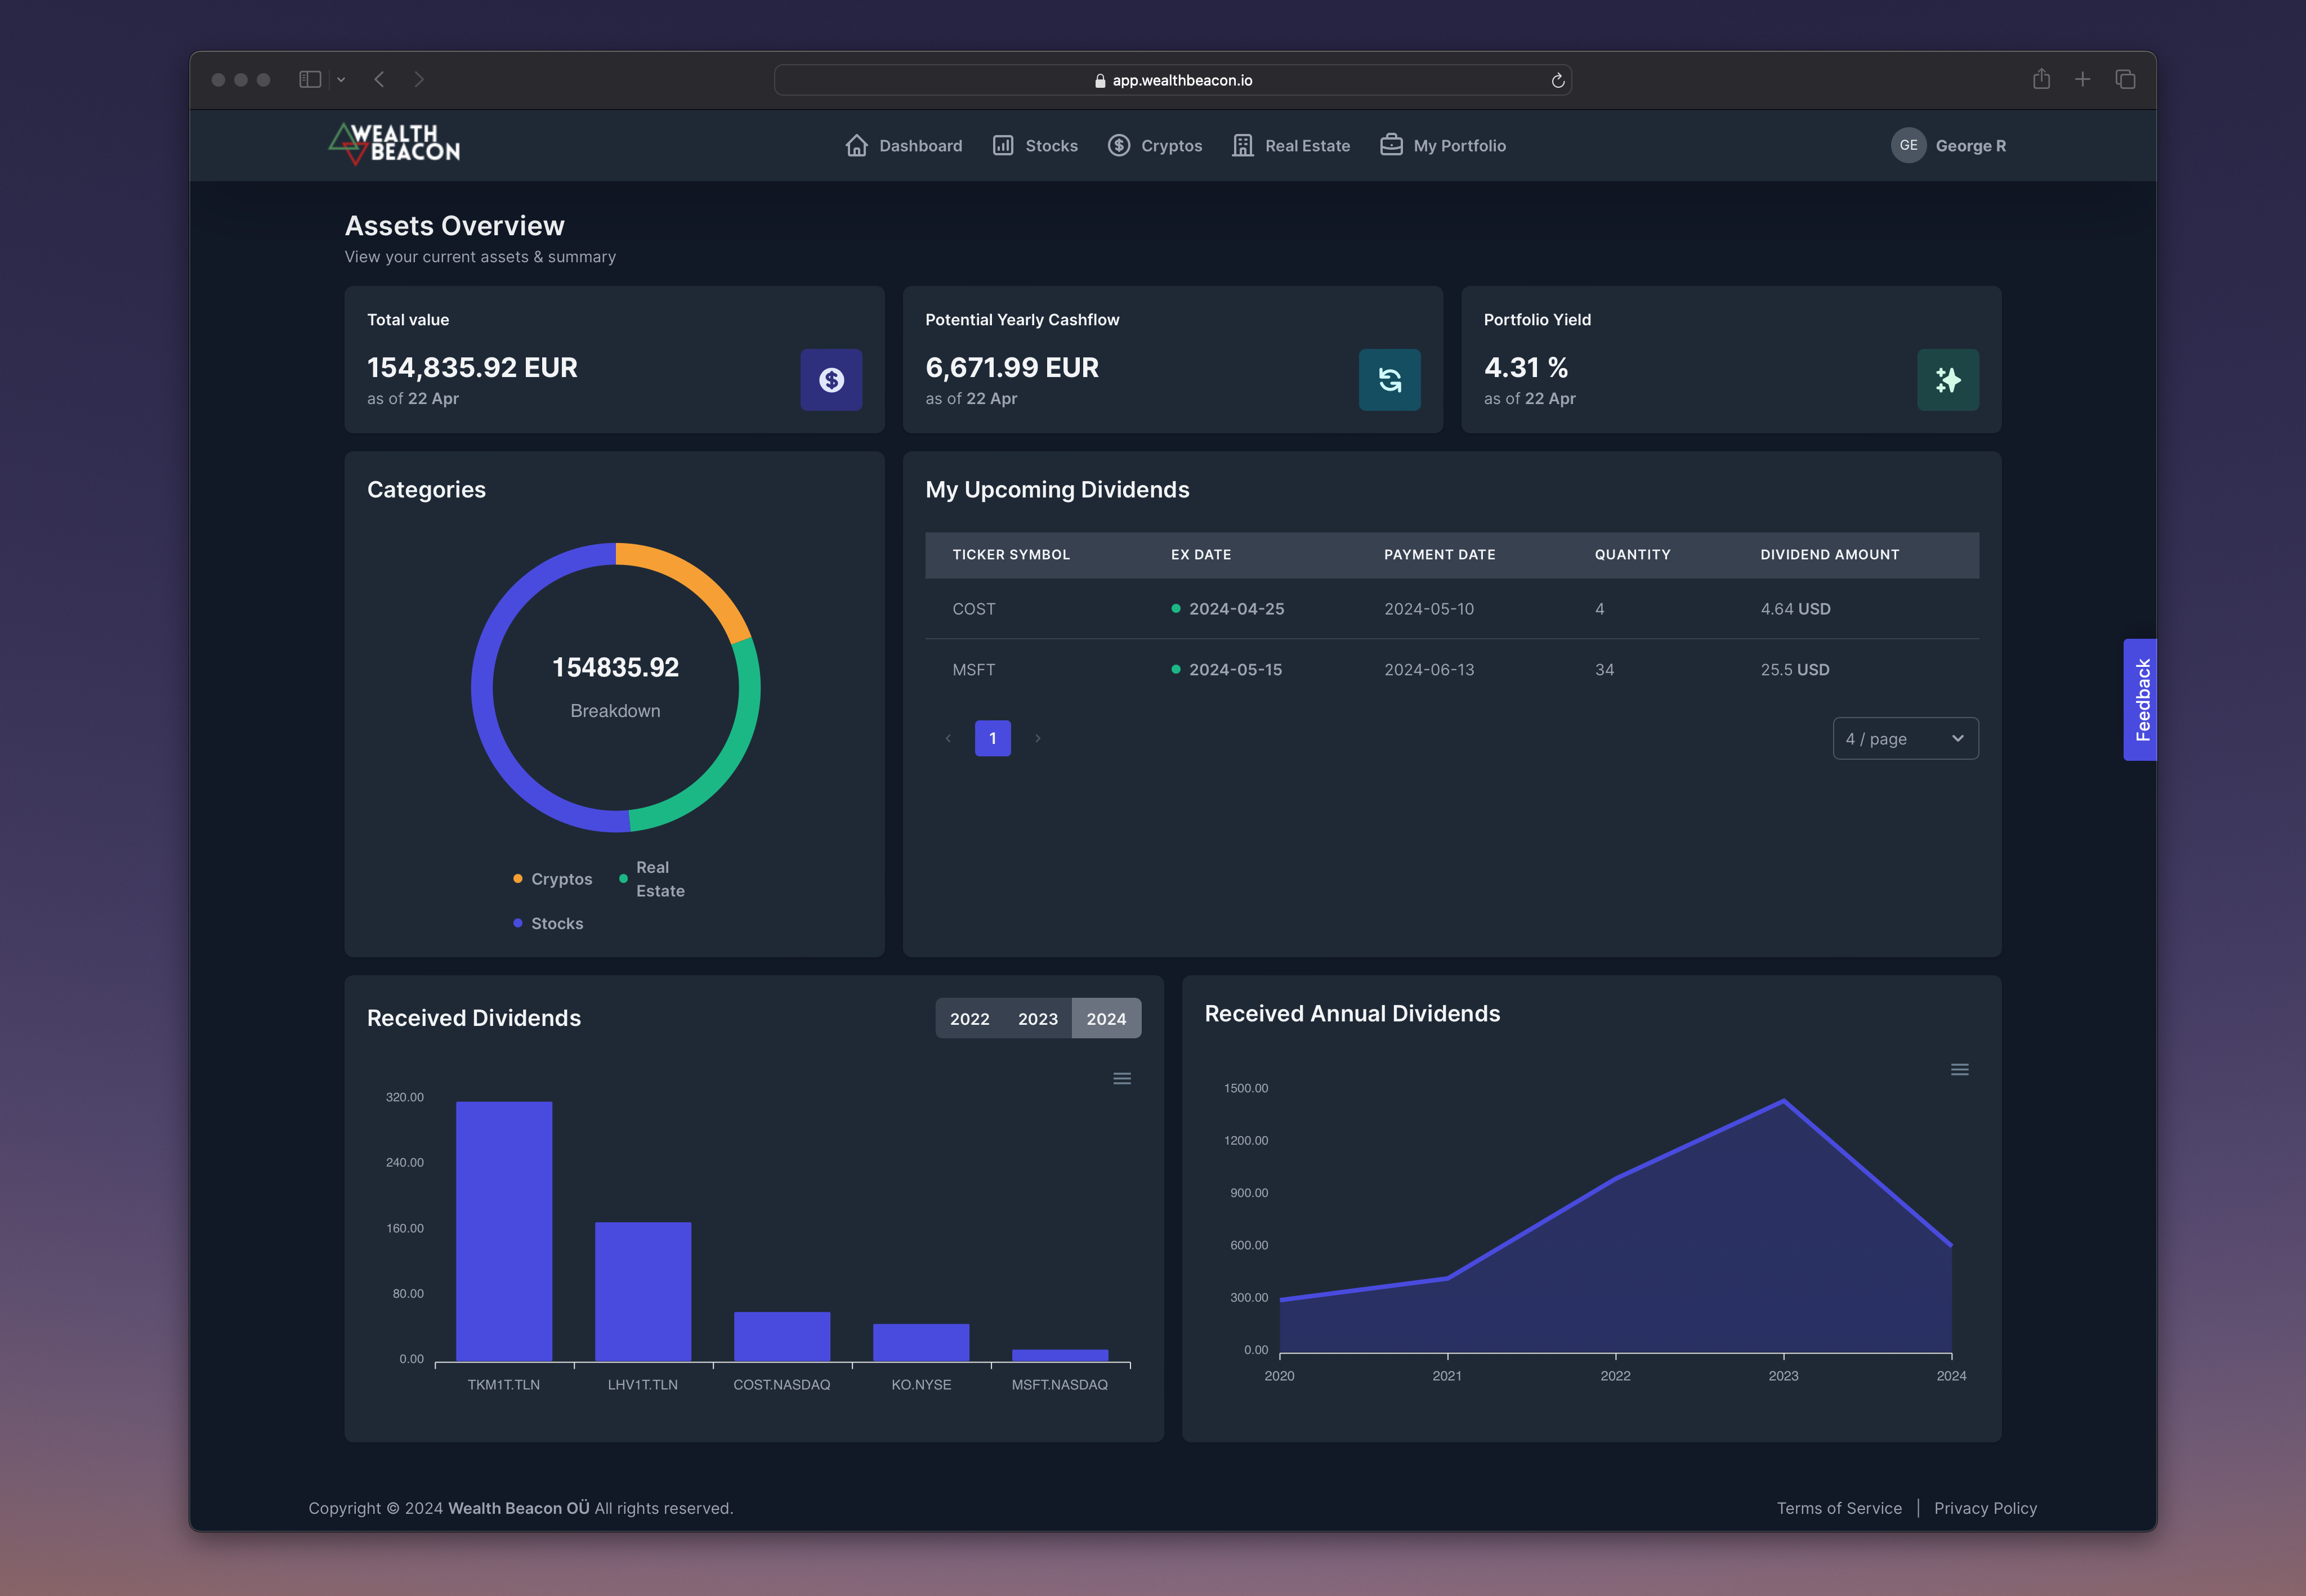Image resolution: width=2306 pixels, height=1596 pixels.
Task: Click the GE user avatar
Action: pos(1908,146)
